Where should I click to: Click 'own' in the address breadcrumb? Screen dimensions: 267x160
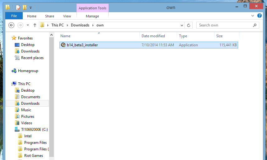pos(100,25)
